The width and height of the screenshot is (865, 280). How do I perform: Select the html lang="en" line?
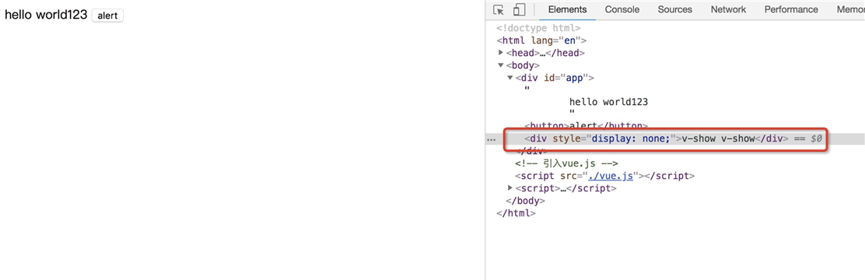(541, 40)
